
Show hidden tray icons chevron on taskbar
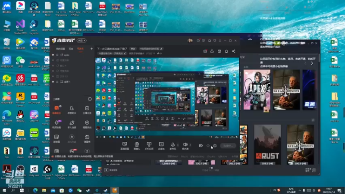[x=299, y=190]
